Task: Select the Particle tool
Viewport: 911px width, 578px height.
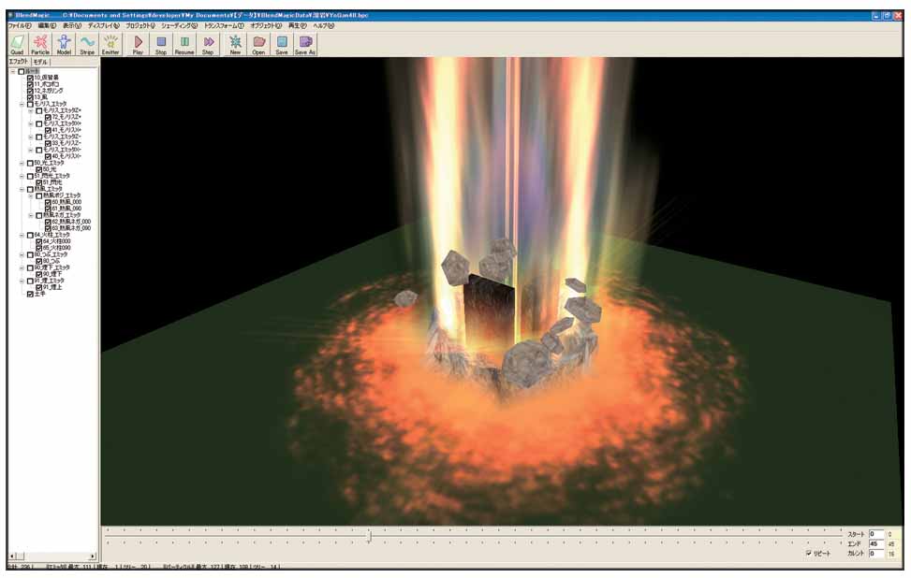Action: pos(40,44)
